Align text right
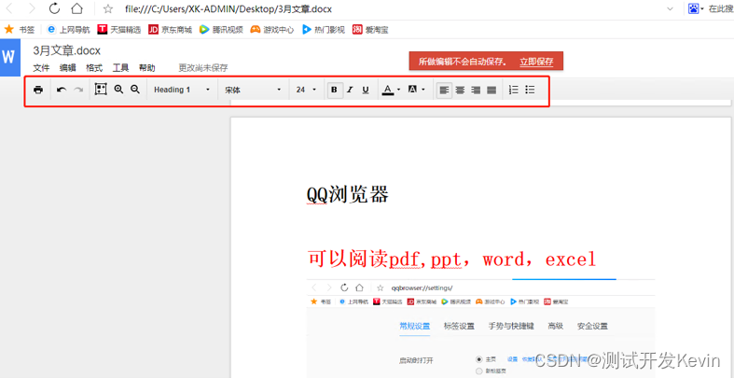 (476, 91)
